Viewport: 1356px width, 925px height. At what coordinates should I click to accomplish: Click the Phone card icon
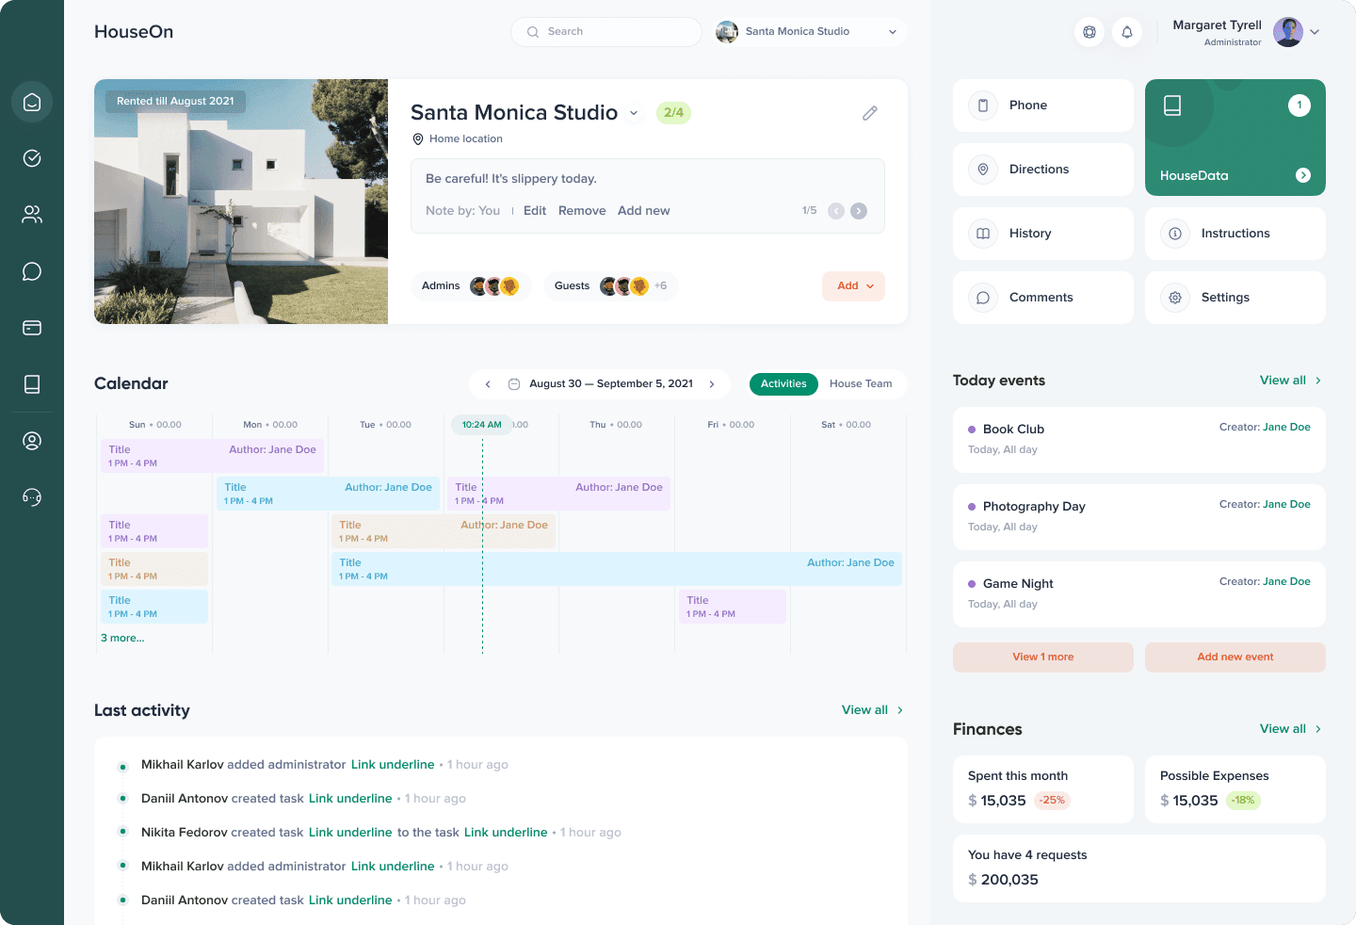(983, 105)
